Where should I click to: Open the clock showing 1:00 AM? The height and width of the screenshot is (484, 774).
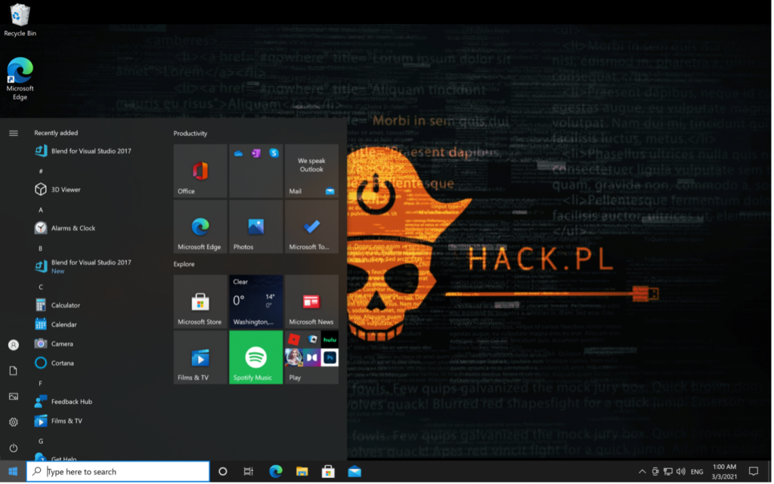click(725, 472)
